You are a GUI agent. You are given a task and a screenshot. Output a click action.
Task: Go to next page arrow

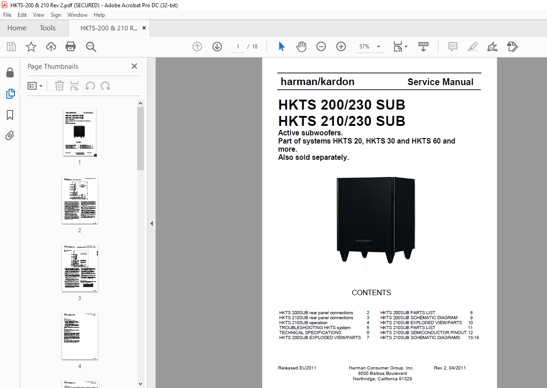pos(217,47)
